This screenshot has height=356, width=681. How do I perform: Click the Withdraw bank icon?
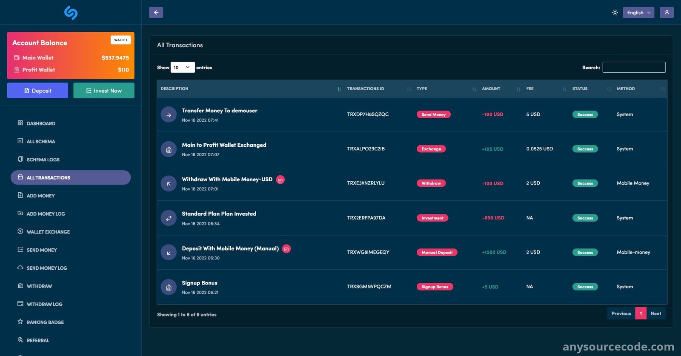20,286
